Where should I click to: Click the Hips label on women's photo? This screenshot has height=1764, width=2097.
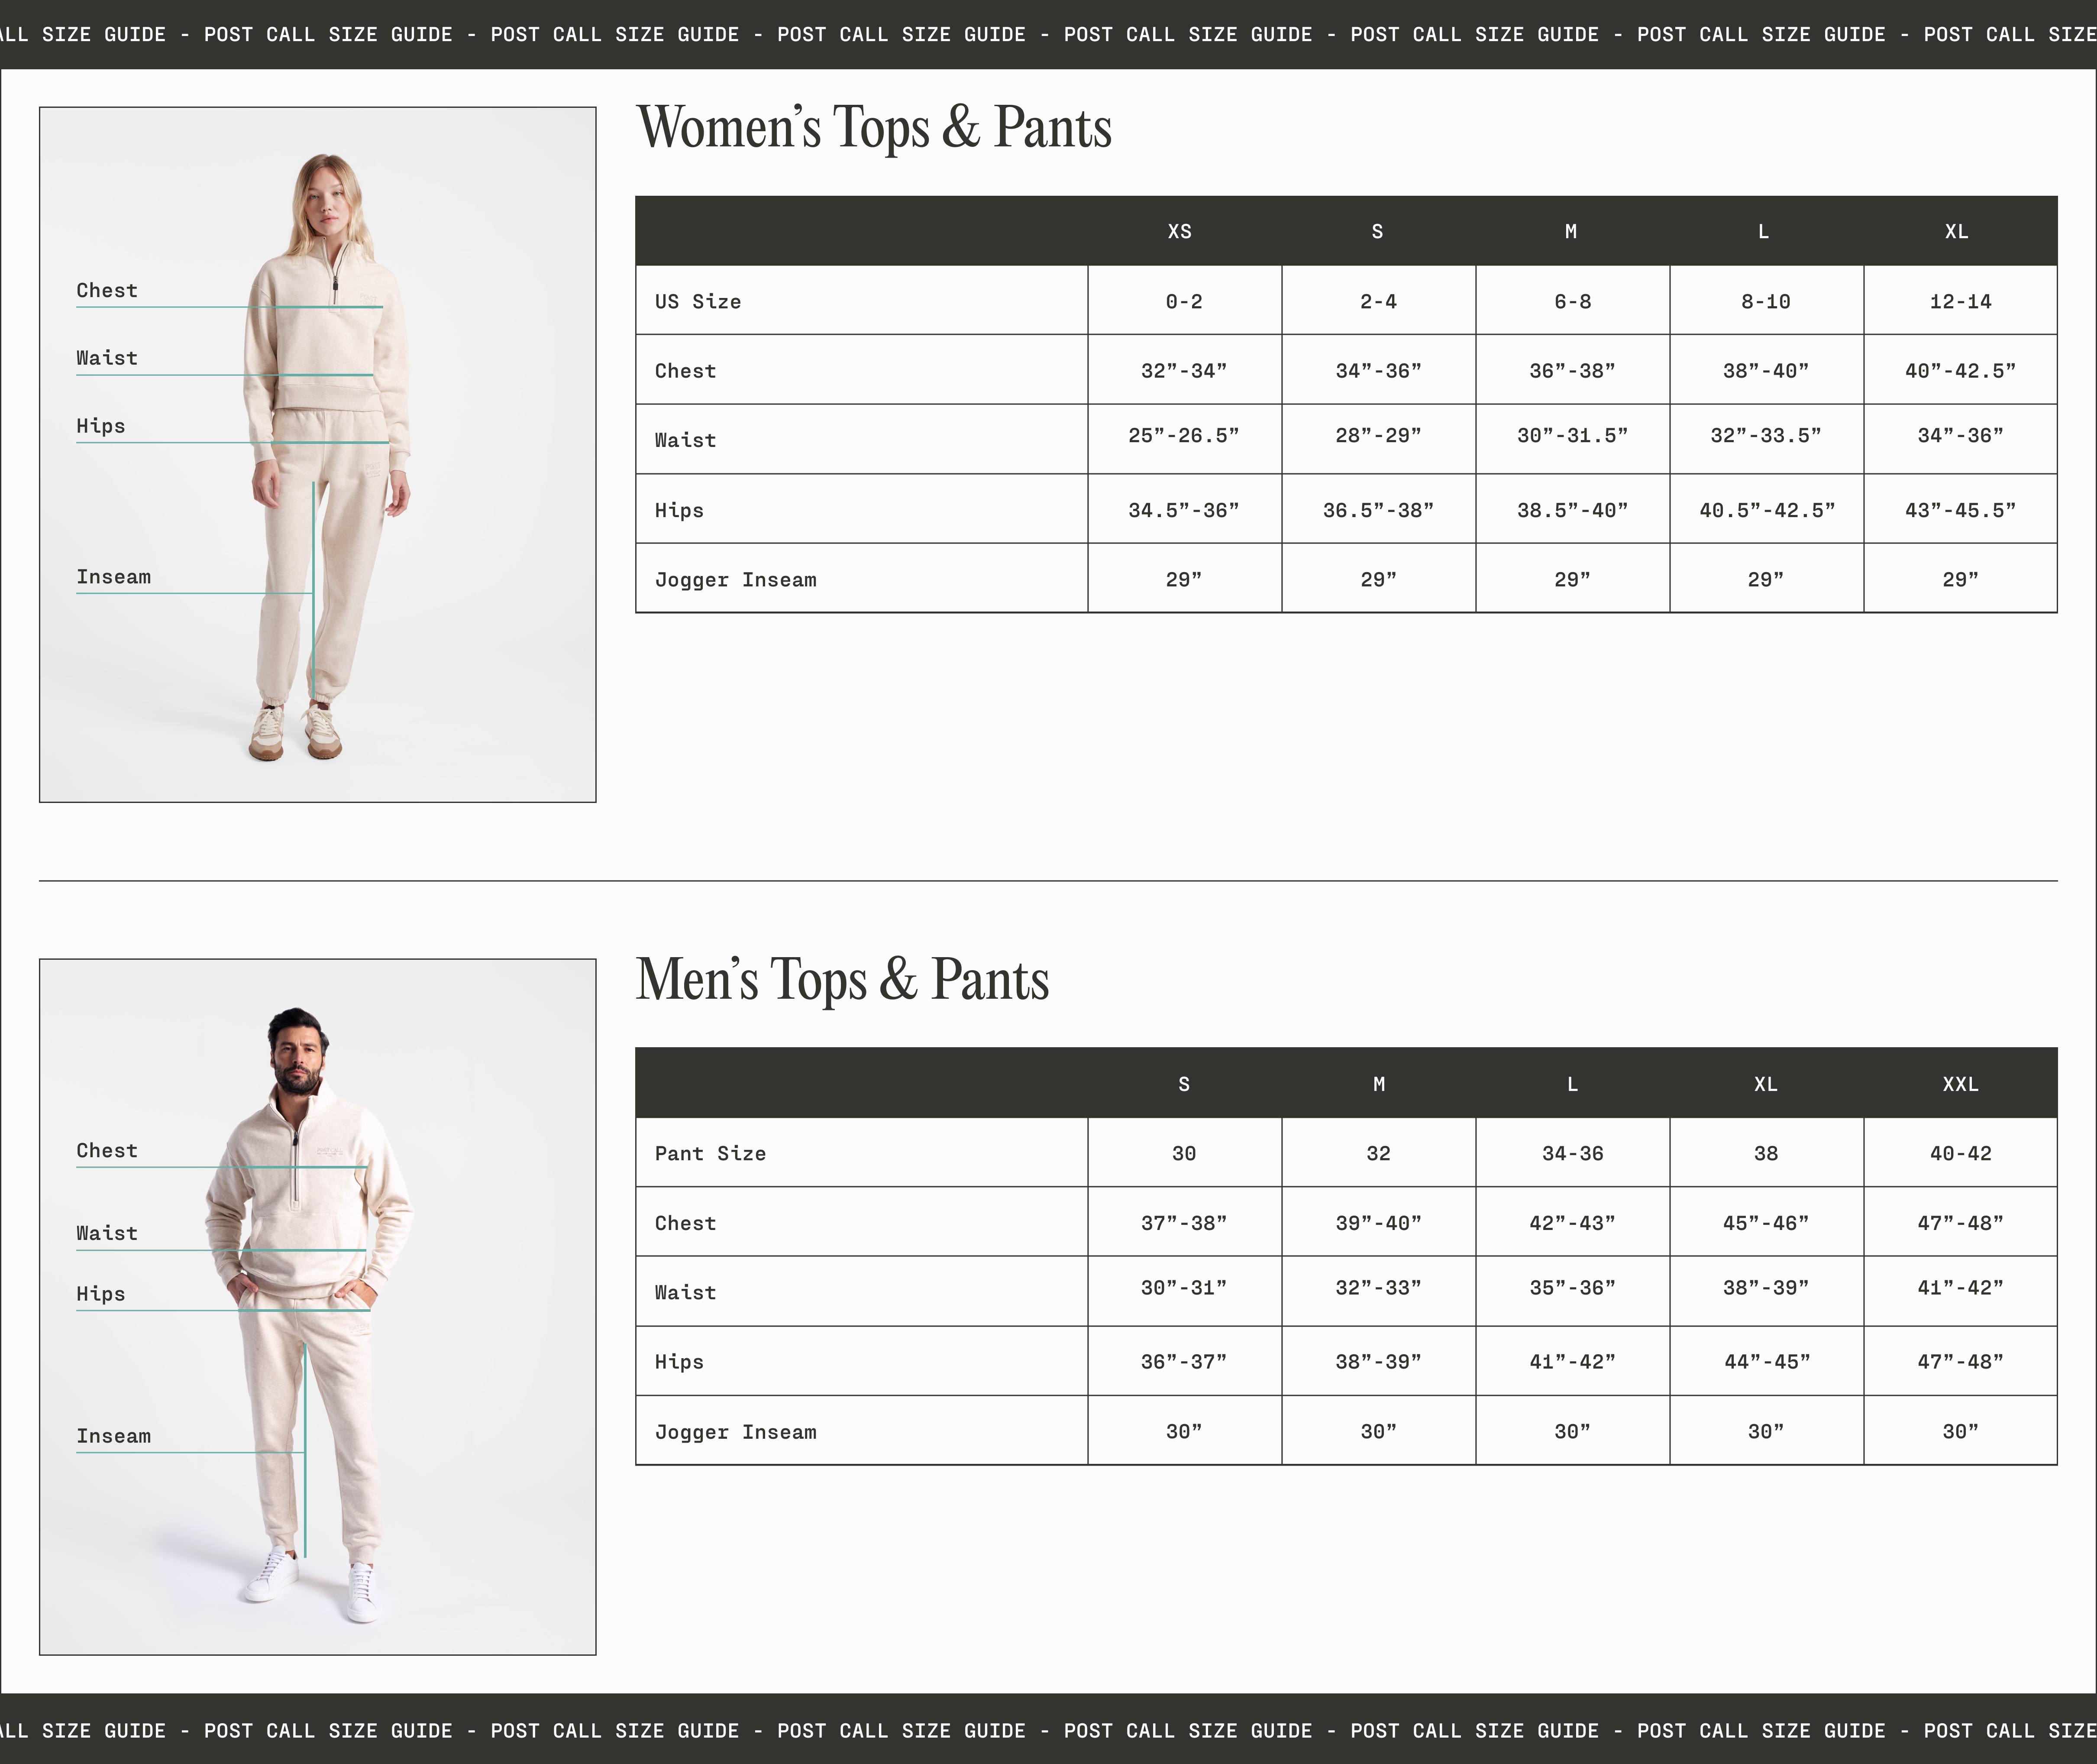[x=101, y=426]
